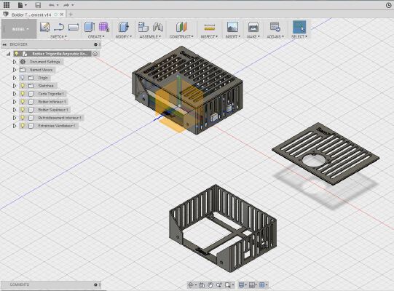The width and height of the screenshot is (394, 291).
Task: Open the MODIFY dropdown menu
Action: [x=123, y=36]
